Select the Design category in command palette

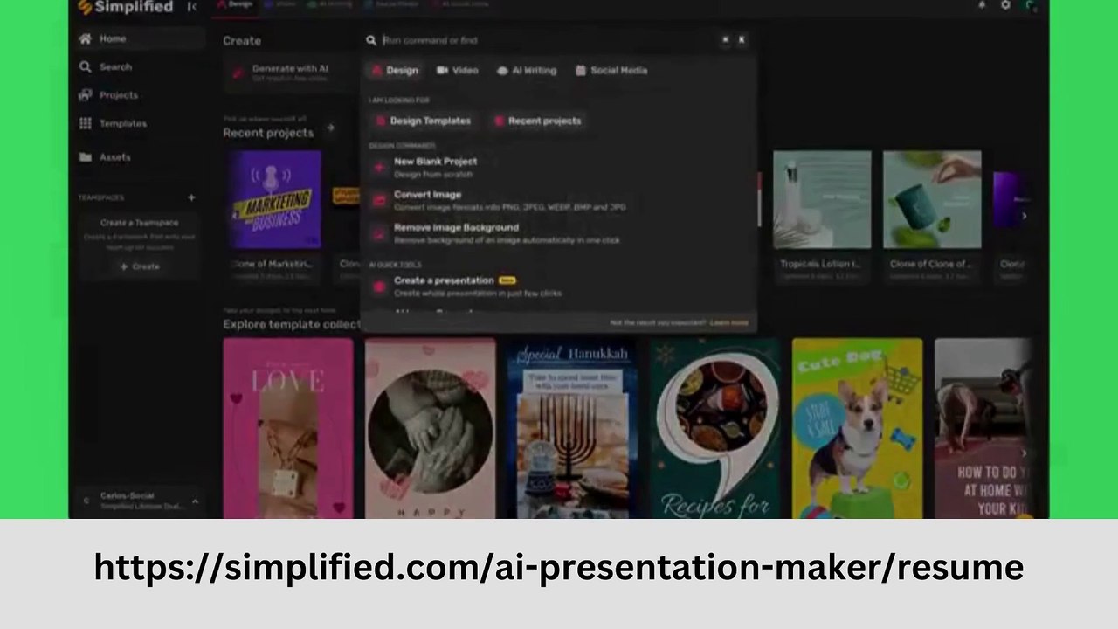tap(394, 70)
